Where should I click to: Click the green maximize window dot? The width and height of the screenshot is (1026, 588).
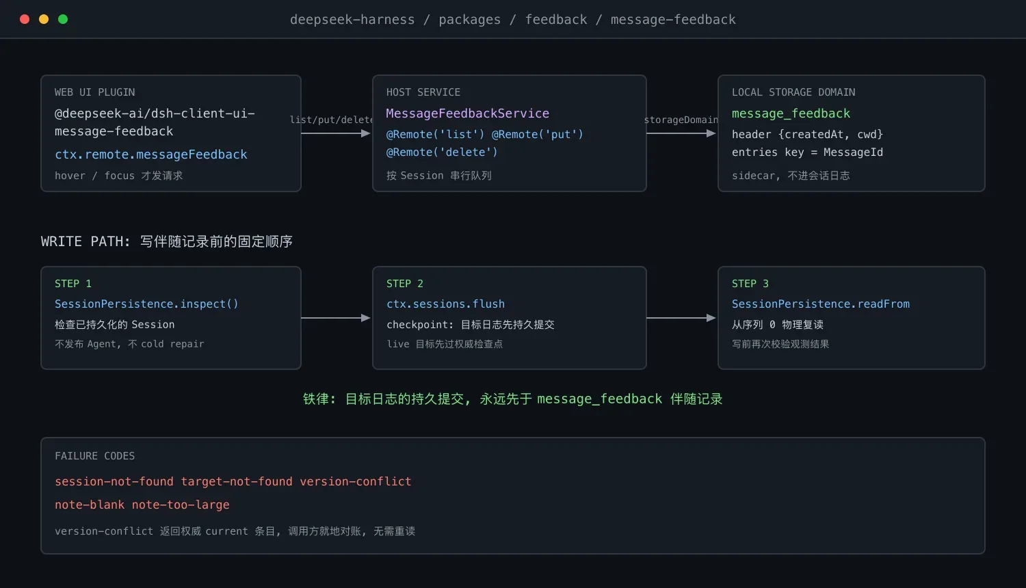[63, 19]
